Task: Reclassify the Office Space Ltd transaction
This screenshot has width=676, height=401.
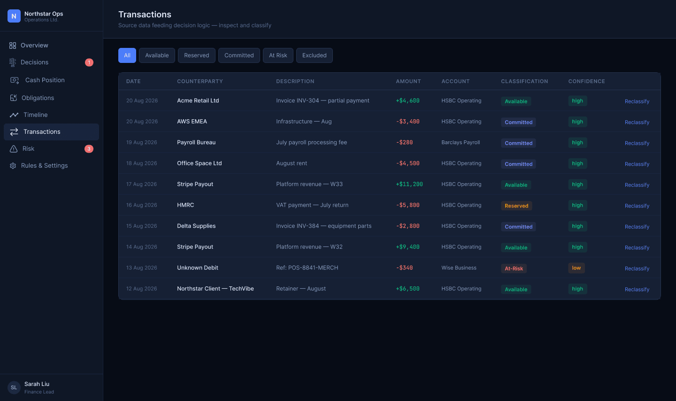Action: point(637,164)
